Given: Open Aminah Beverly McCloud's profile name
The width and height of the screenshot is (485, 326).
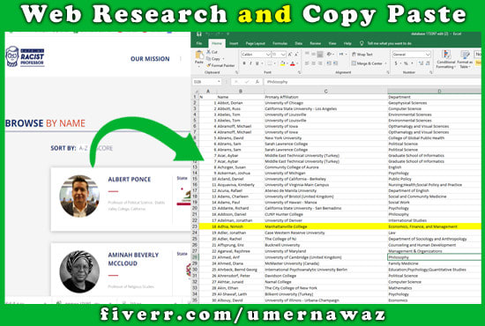Looking at the screenshot, I should (133, 259).
